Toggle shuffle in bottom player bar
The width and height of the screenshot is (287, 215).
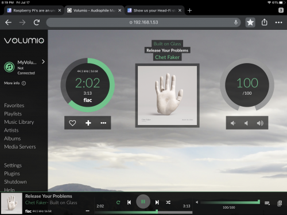168,202
